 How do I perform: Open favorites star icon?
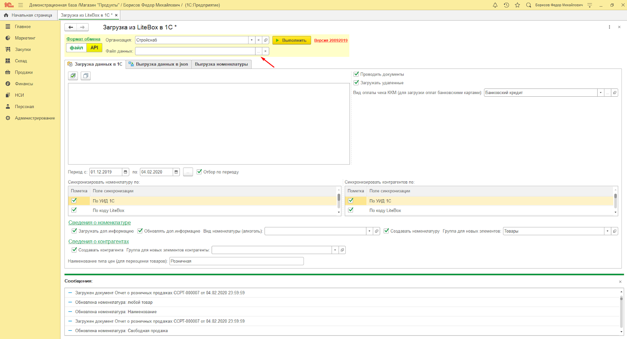tap(517, 5)
